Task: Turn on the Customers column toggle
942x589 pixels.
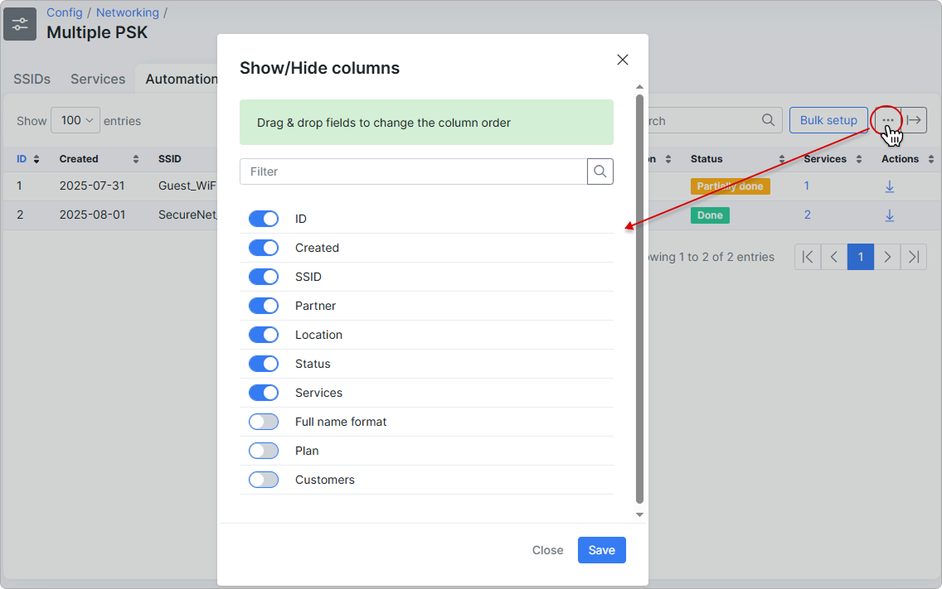Action: (264, 480)
